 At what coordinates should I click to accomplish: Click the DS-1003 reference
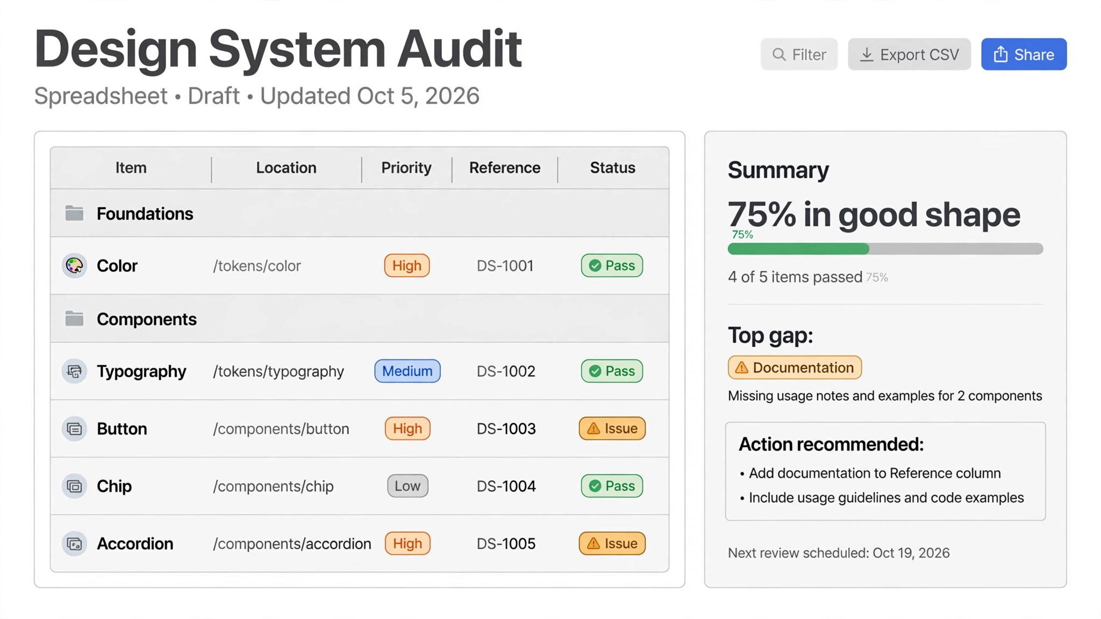(x=506, y=429)
